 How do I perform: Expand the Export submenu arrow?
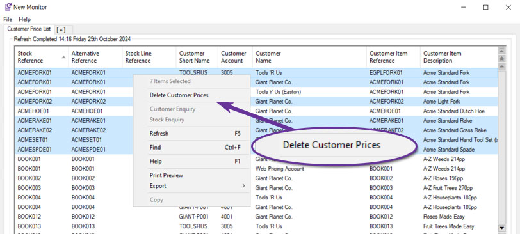243,185
